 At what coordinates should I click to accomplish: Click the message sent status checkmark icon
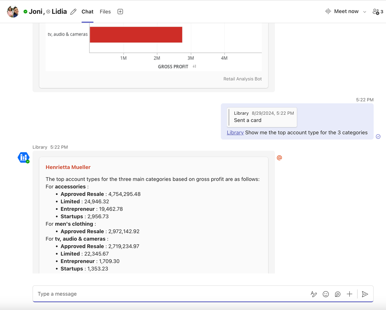378,137
